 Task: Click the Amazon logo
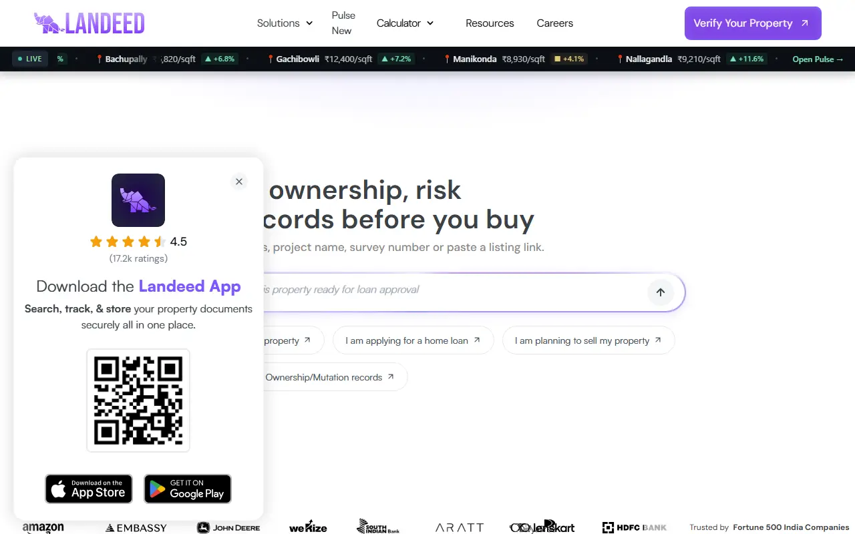point(43,527)
